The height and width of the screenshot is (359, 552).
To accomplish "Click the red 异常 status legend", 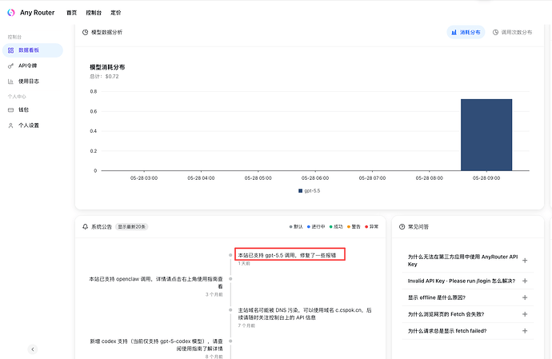I will pos(372,226).
